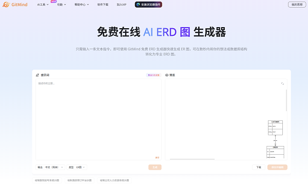Click the orange 清空 clear link
Screen dimensions: 308x187
coord(158,158)
